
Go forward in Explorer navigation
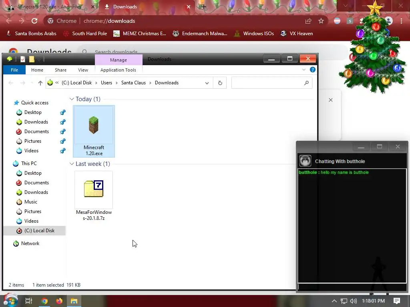(x=23, y=83)
